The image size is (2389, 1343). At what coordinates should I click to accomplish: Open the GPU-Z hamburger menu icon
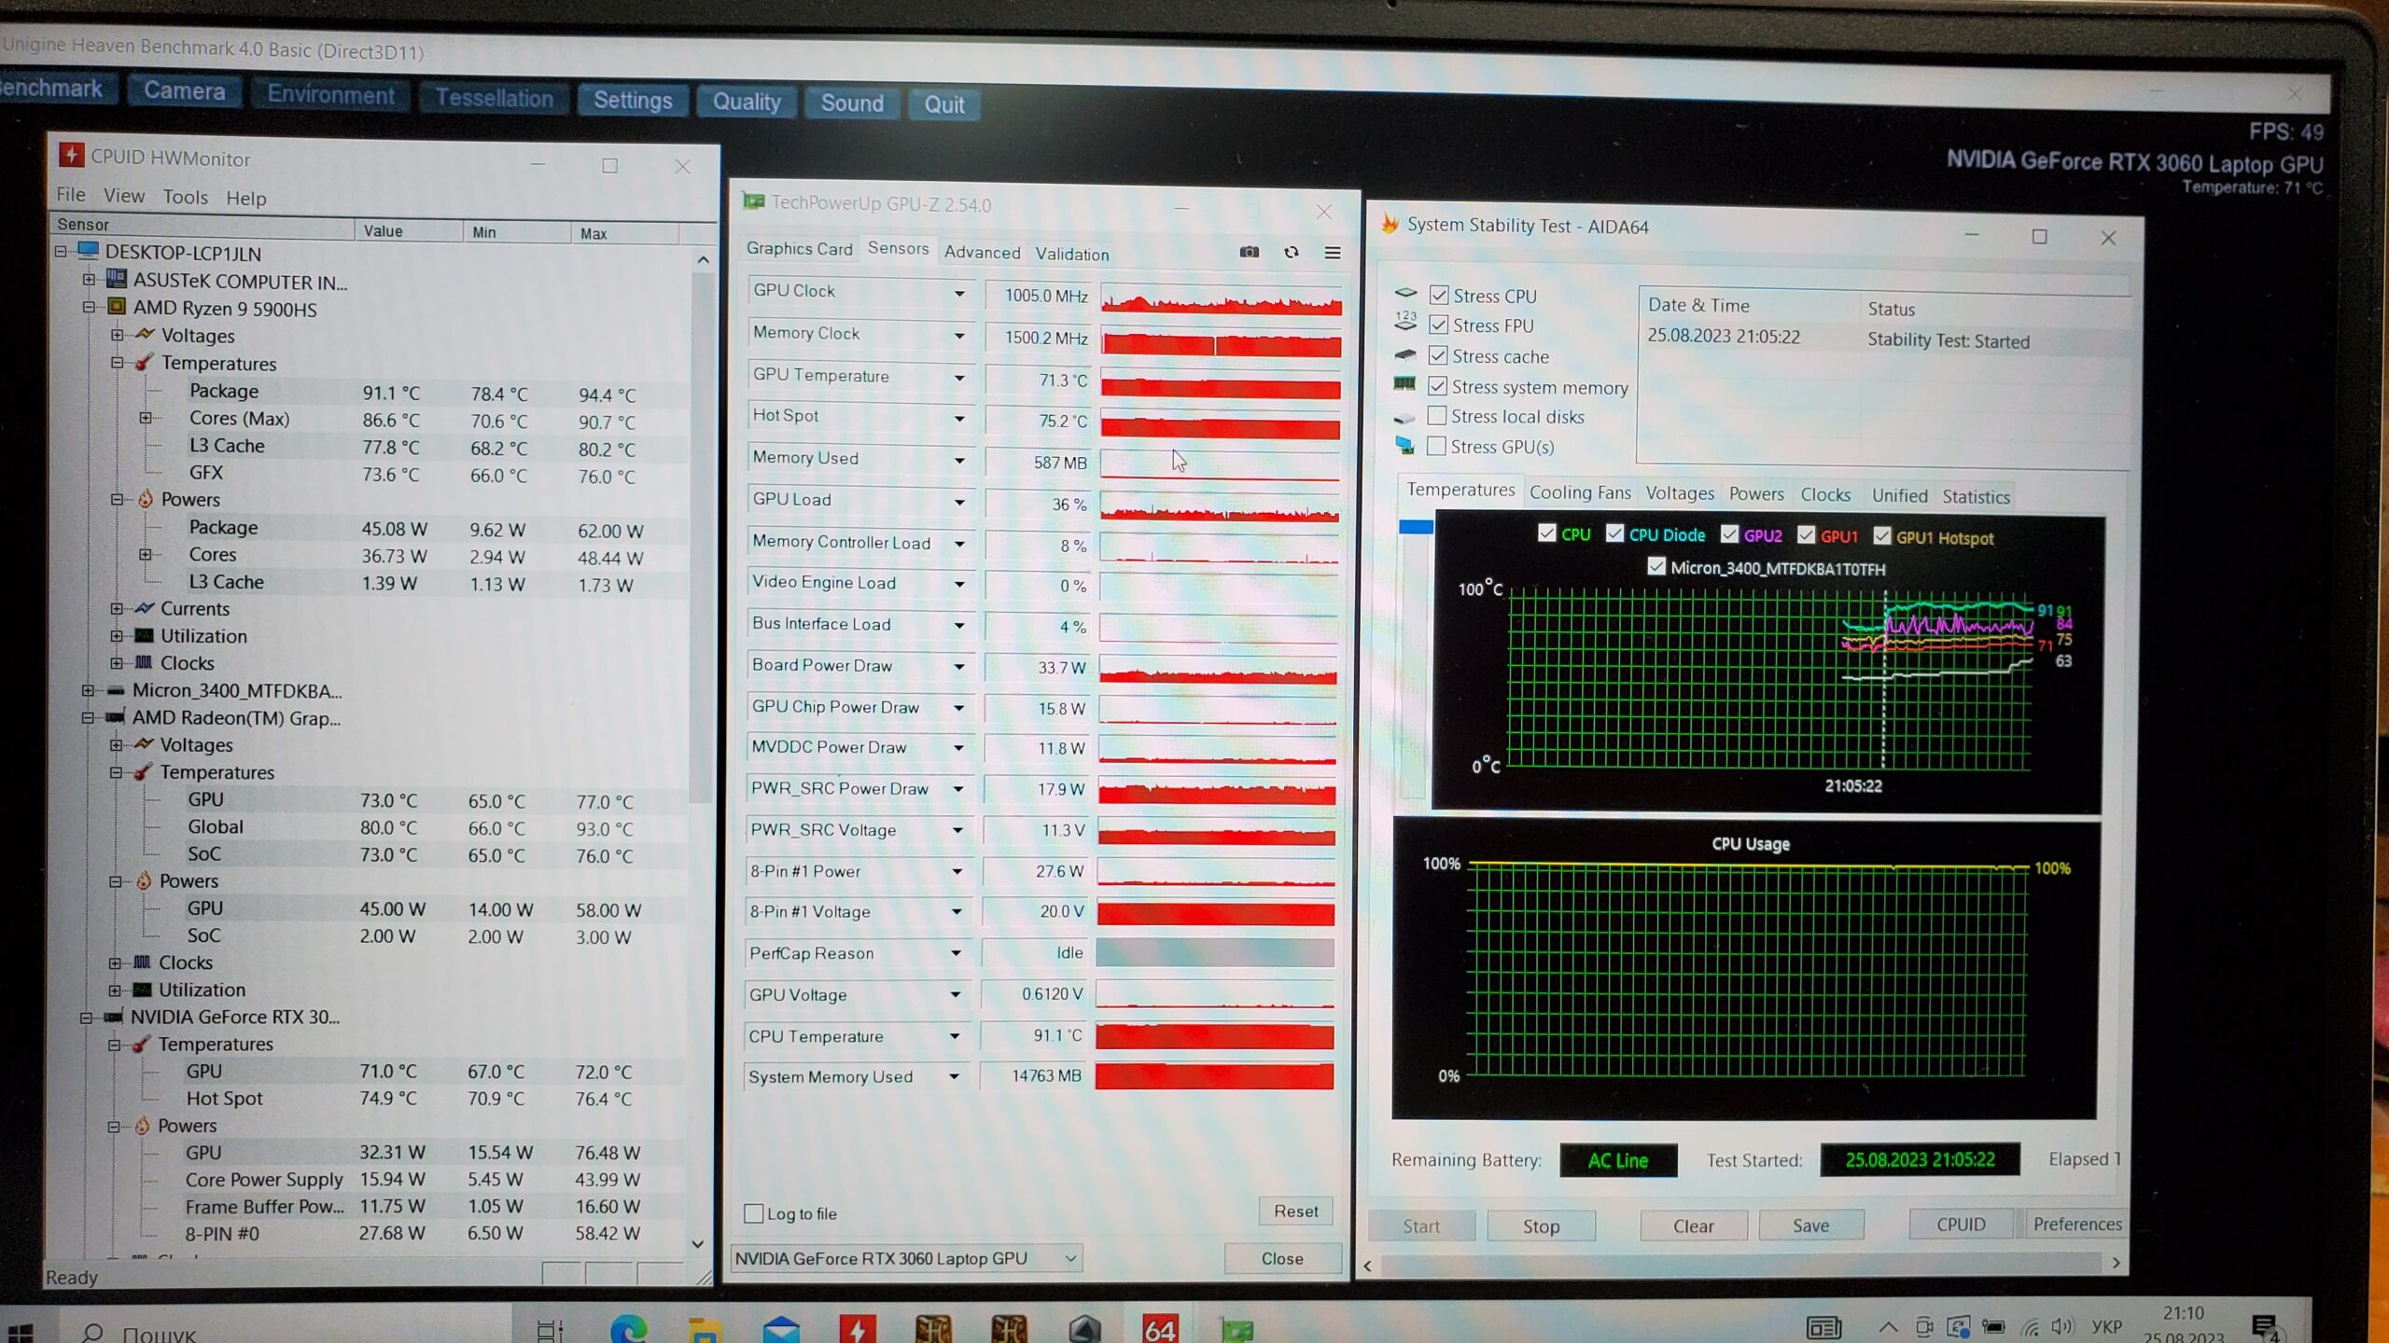point(1333,253)
